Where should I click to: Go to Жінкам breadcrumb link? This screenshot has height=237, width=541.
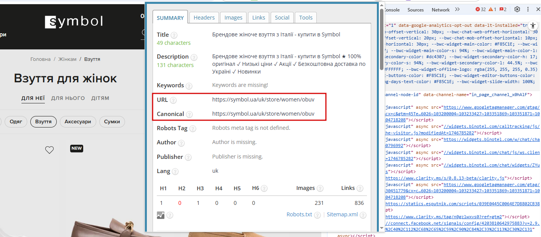[67, 59]
